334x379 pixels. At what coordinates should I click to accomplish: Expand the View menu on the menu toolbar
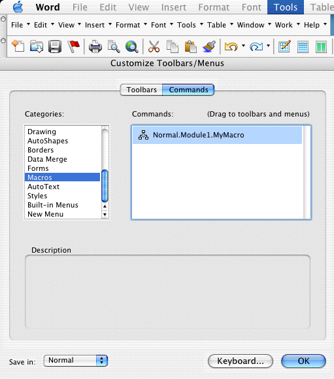[x=69, y=25]
